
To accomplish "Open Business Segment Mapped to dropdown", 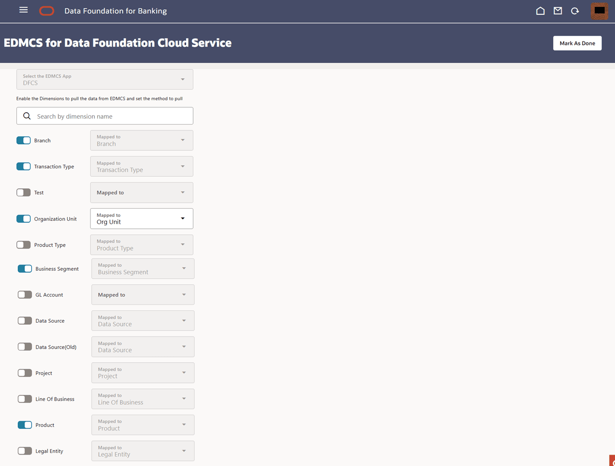I will (143, 269).
